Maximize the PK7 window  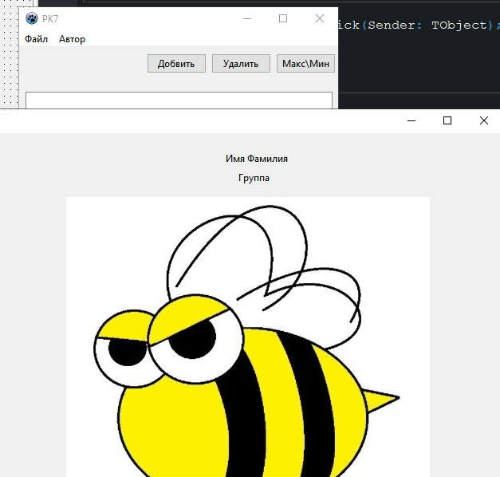point(283,18)
